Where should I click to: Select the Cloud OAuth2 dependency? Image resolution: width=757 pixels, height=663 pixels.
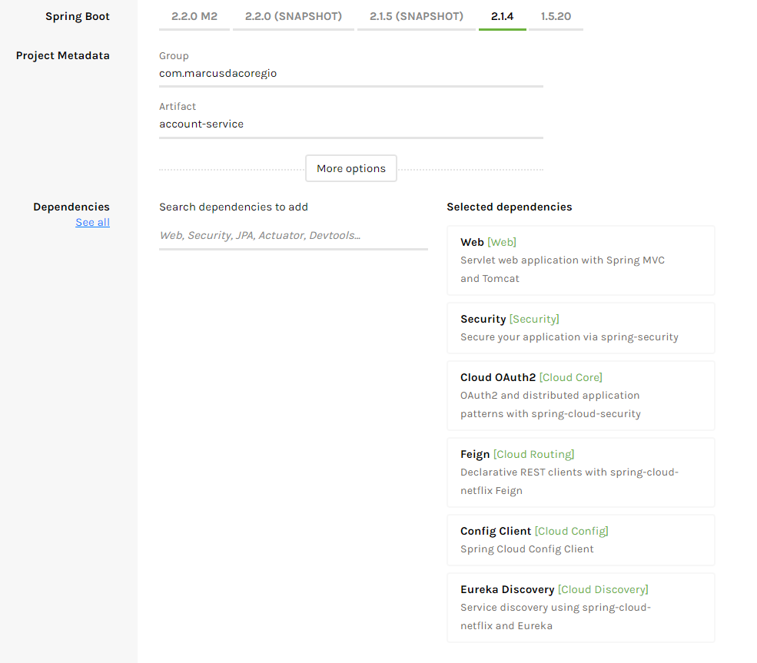coord(580,395)
